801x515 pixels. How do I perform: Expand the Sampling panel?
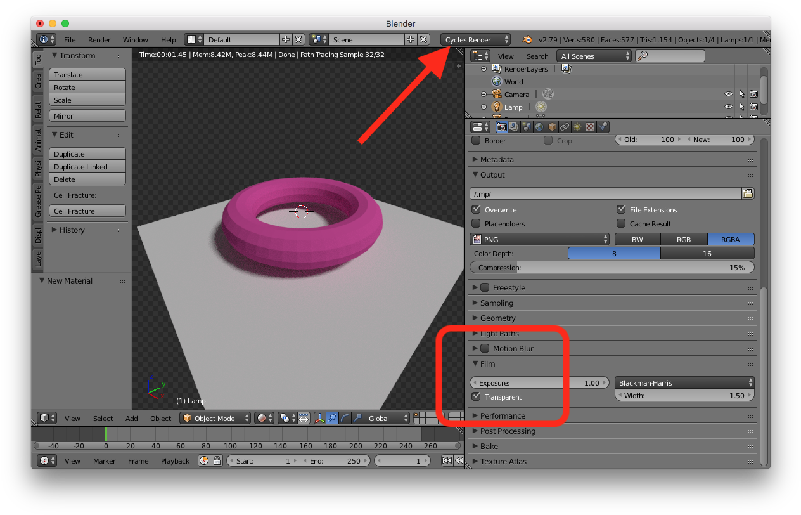[x=496, y=303]
